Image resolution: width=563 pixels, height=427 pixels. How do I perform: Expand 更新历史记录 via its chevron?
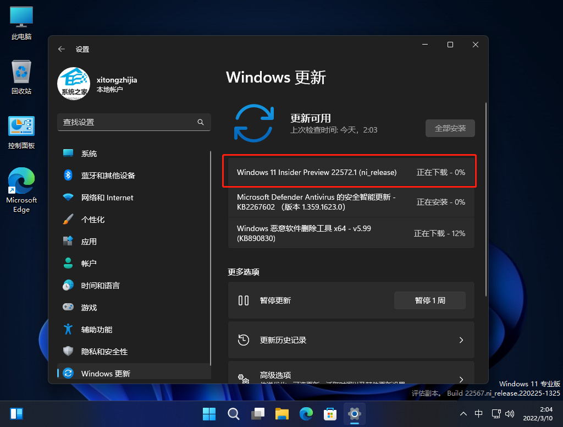[461, 340]
